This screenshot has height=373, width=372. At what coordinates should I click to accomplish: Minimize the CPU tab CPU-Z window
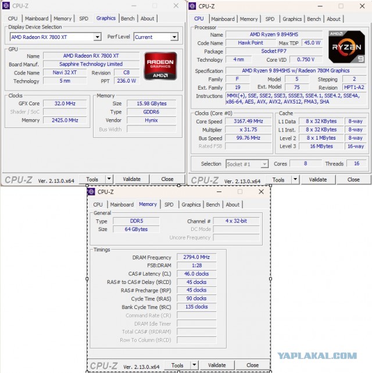click(x=320, y=6)
